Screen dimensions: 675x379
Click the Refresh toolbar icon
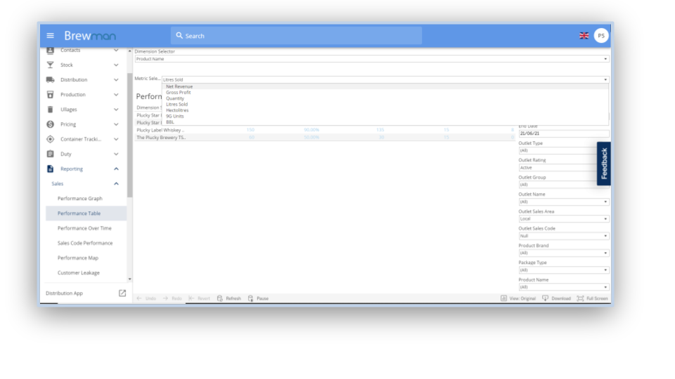(220, 298)
